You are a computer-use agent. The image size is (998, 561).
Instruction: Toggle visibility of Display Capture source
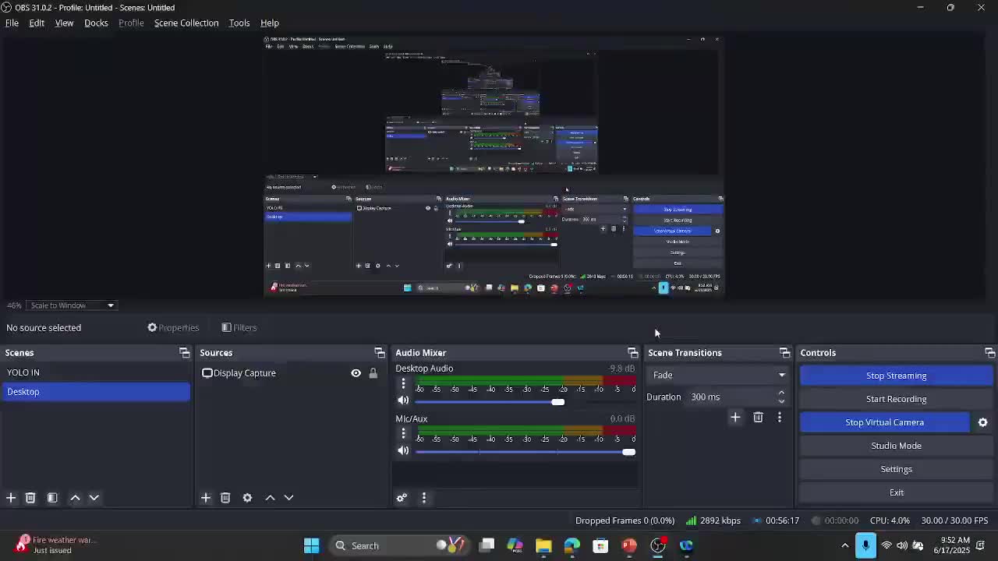click(356, 373)
